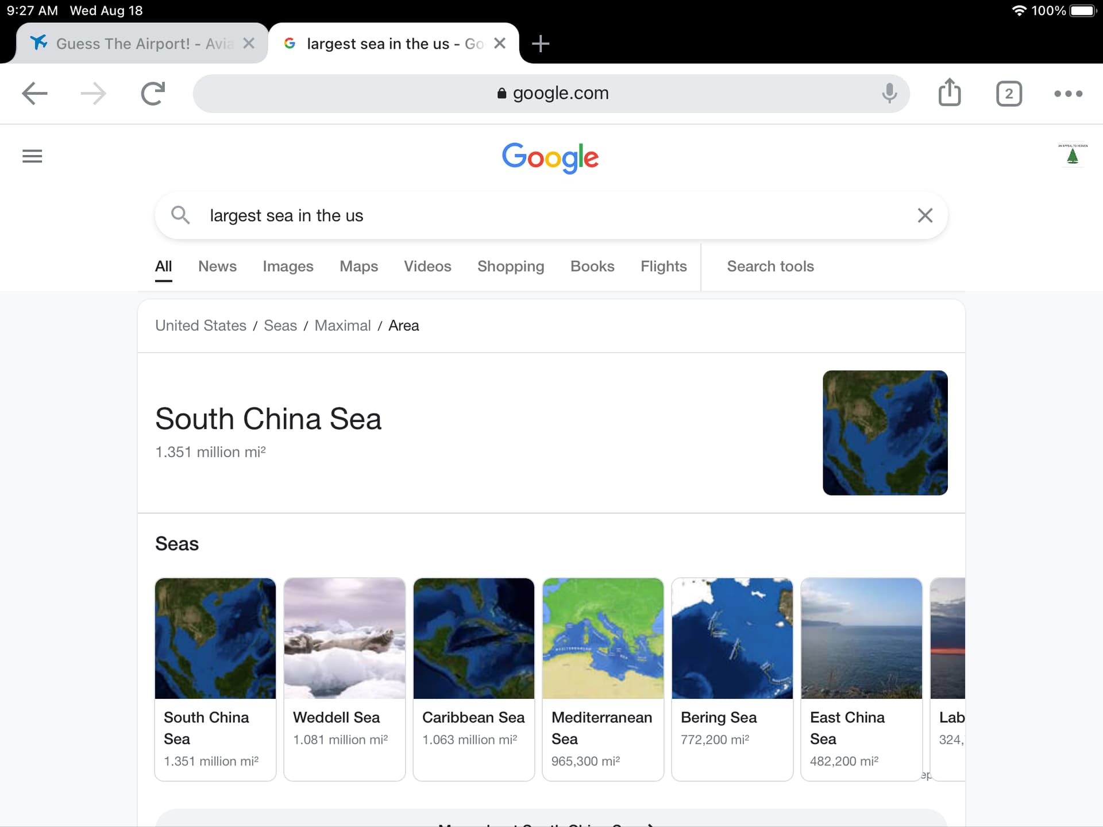This screenshot has width=1103, height=827.
Task: Open Search tools options
Action: pyautogui.click(x=770, y=266)
